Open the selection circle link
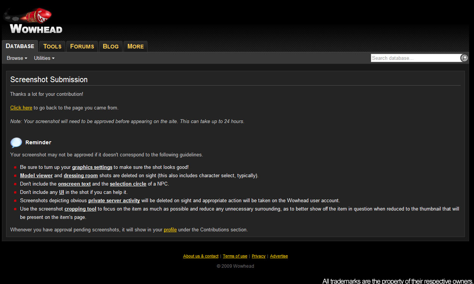Viewport: 474px width, 284px height. point(128,184)
